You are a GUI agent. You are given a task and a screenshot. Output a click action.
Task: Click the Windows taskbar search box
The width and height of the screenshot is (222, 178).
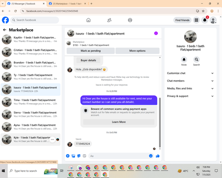32,171
